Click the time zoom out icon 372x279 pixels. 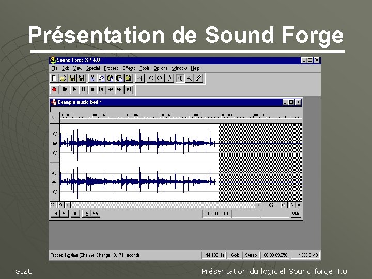point(292,205)
